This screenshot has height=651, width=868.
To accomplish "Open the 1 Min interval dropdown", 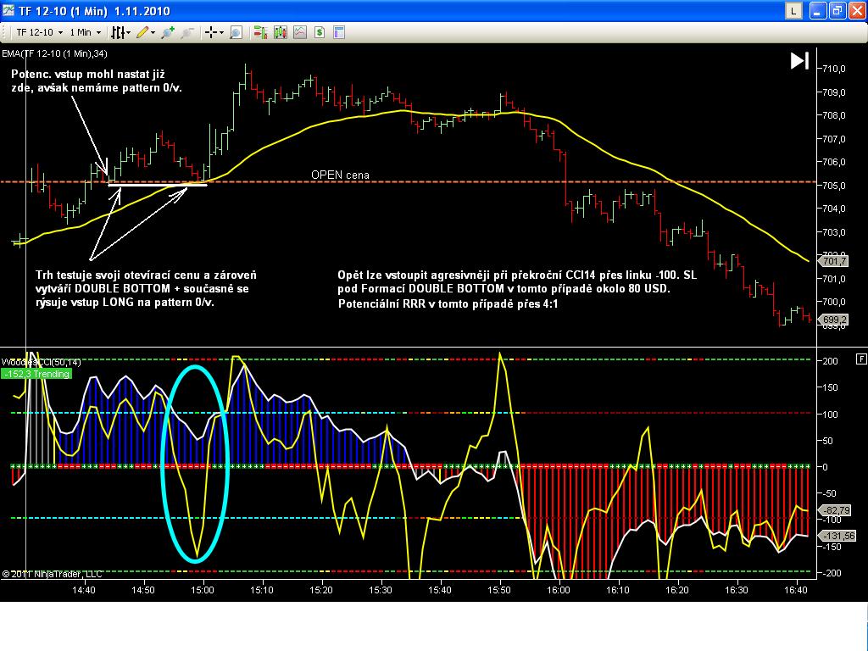I will 86,32.
